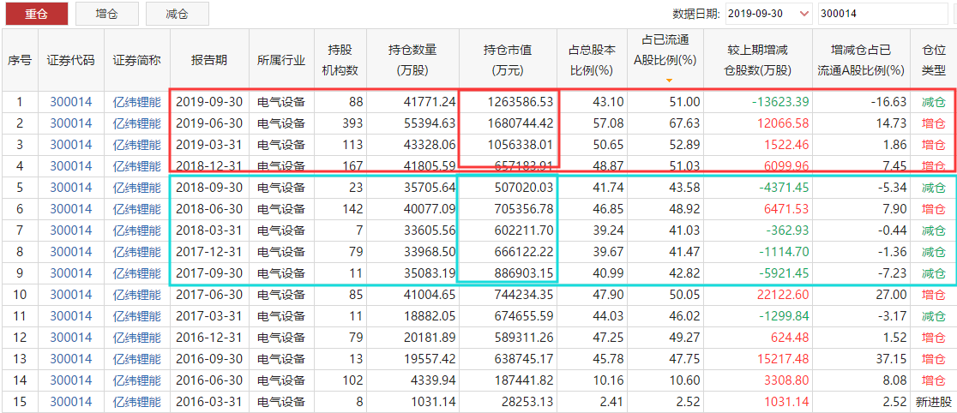Viewport: 957px width, 413px height.
Task: Click market value 28253.13 cell
Action: coord(507,402)
